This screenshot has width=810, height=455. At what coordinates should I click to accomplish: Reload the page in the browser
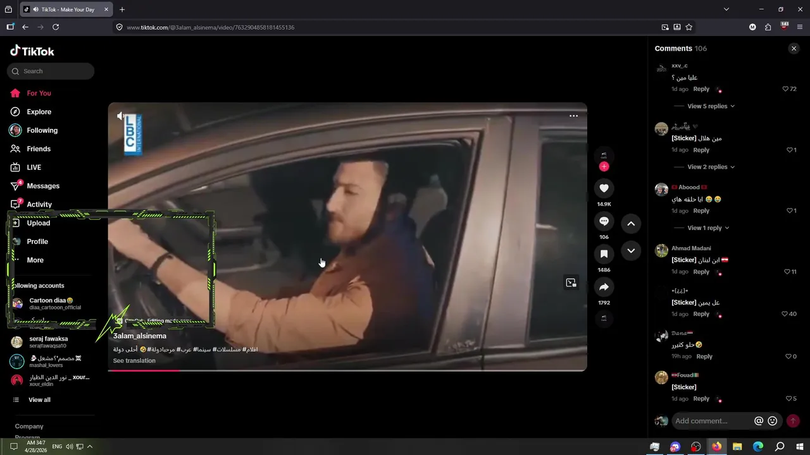(x=56, y=27)
